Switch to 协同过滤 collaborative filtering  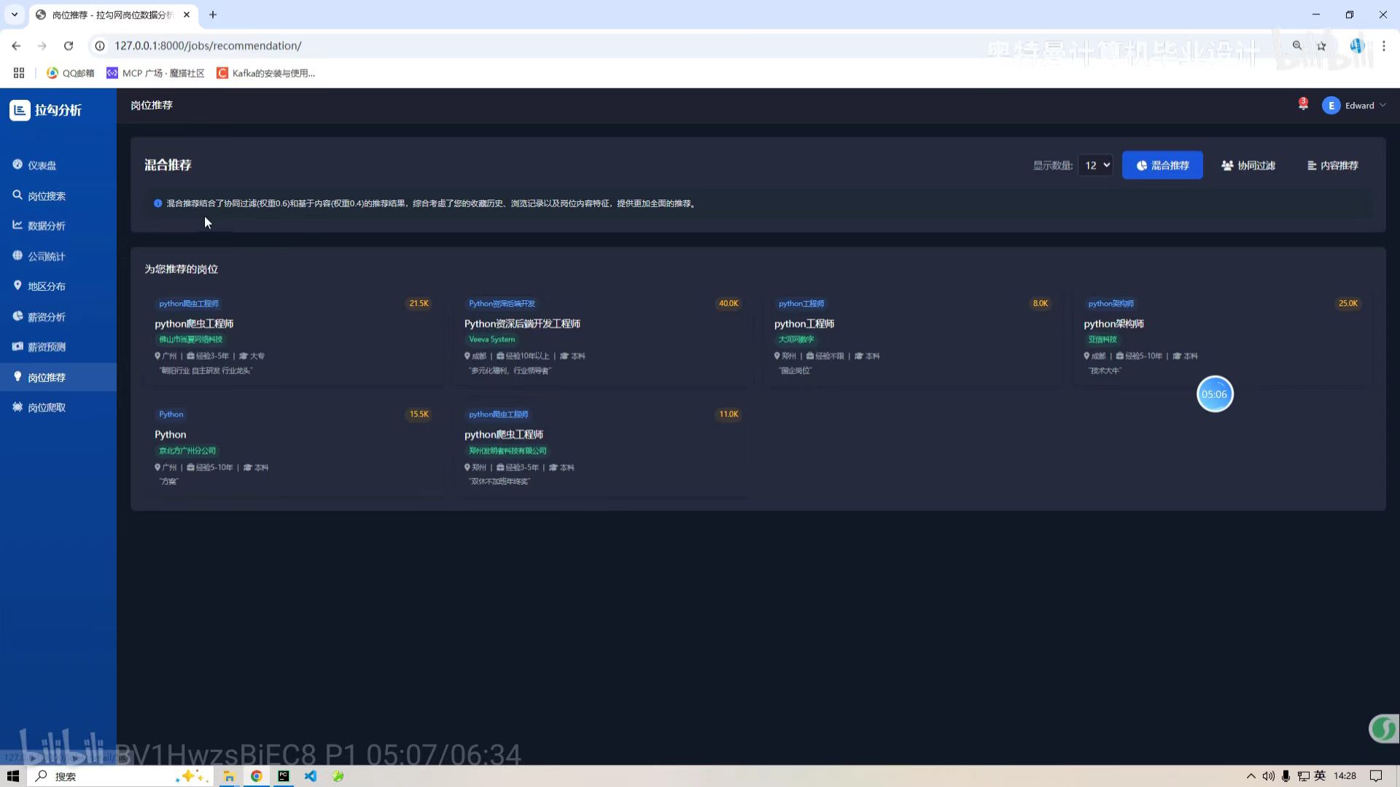1248,165
